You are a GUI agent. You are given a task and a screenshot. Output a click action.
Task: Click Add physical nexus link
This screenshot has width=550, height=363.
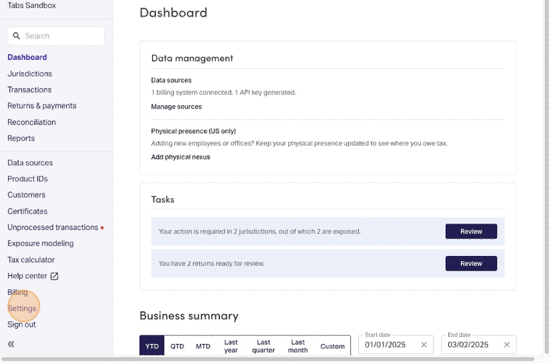180,157
